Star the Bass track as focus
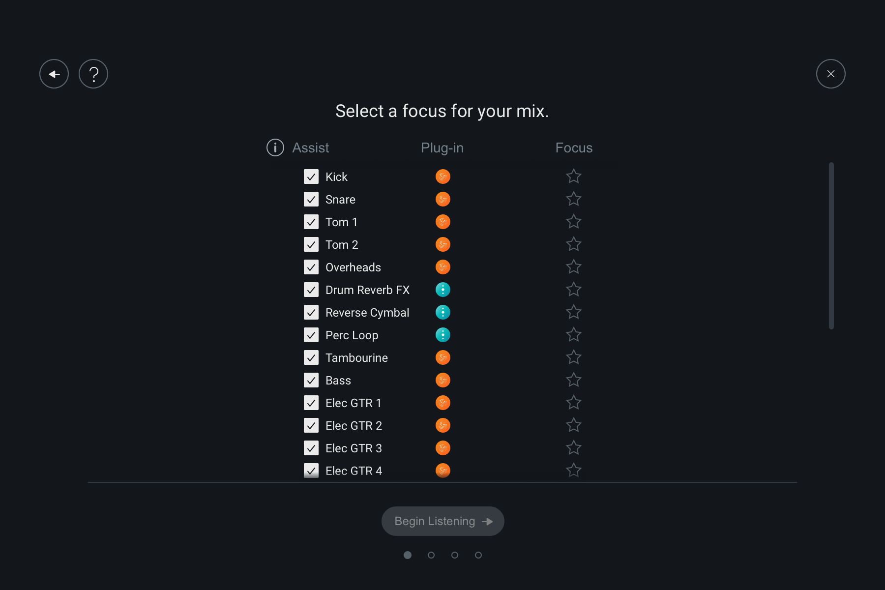Viewport: 885px width, 590px height. 573,380
